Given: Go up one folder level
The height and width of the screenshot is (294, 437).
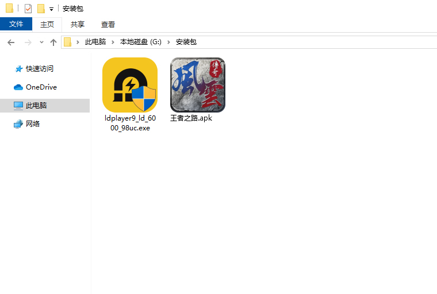Looking at the screenshot, I should (x=53, y=42).
